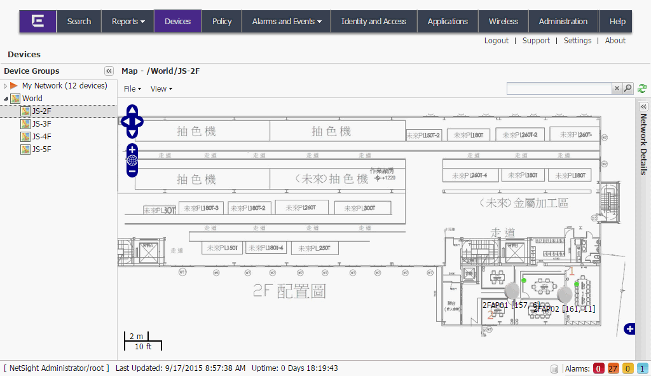Open the Wireless tab

click(504, 21)
